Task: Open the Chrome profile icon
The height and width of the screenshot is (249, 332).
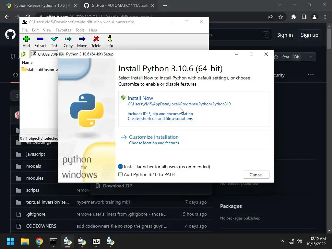Action: 314,17
